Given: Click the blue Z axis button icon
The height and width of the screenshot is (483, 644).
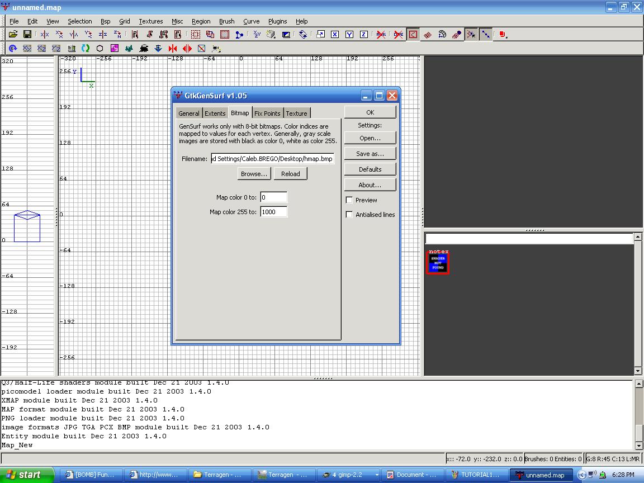Looking at the screenshot, I should point(363,35).
